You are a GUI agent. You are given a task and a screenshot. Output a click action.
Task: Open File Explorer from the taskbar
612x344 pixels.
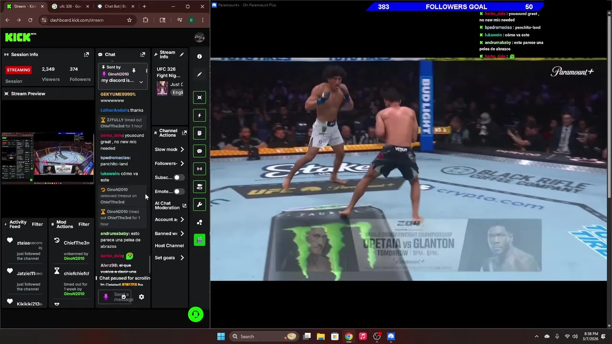(x=321, y=336)
